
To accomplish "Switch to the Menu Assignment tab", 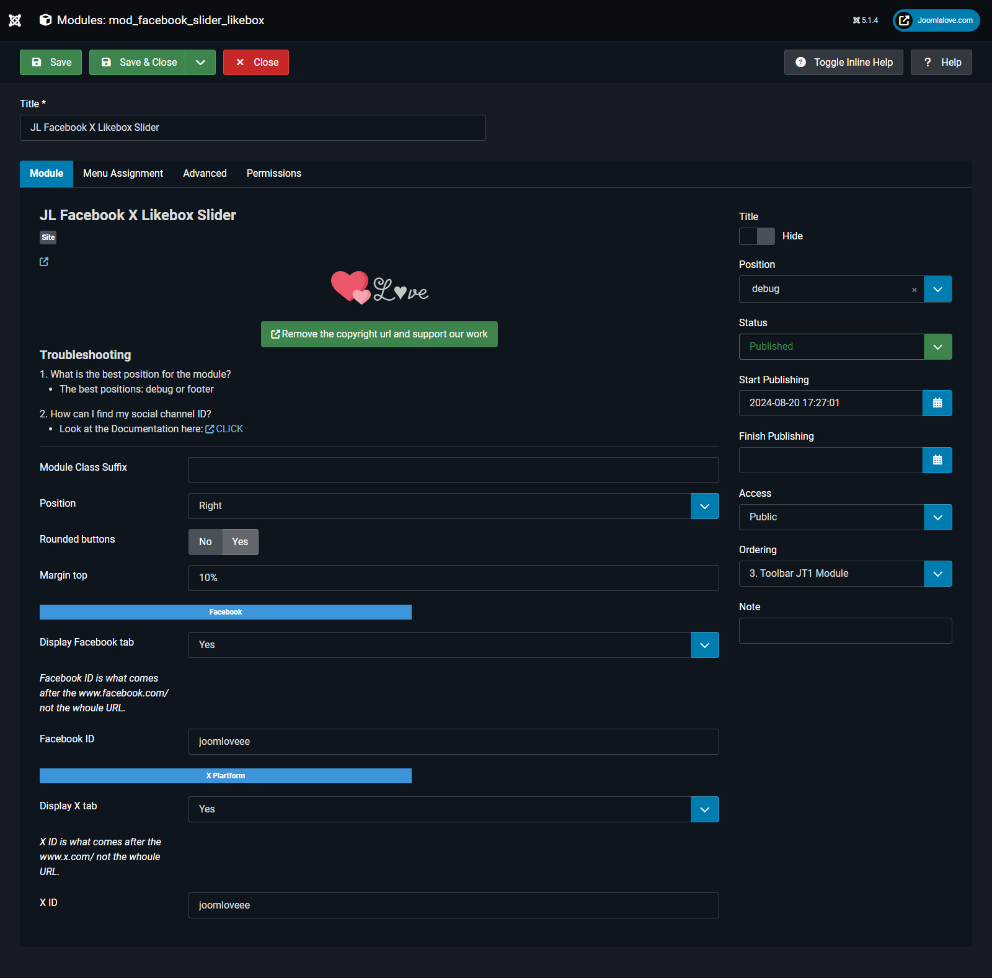I will tap(123, 174).
